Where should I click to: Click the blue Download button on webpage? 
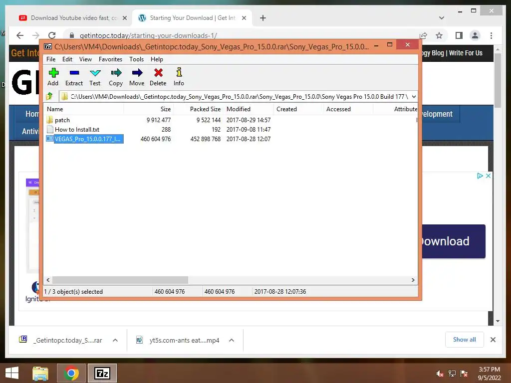click(454, 241)
